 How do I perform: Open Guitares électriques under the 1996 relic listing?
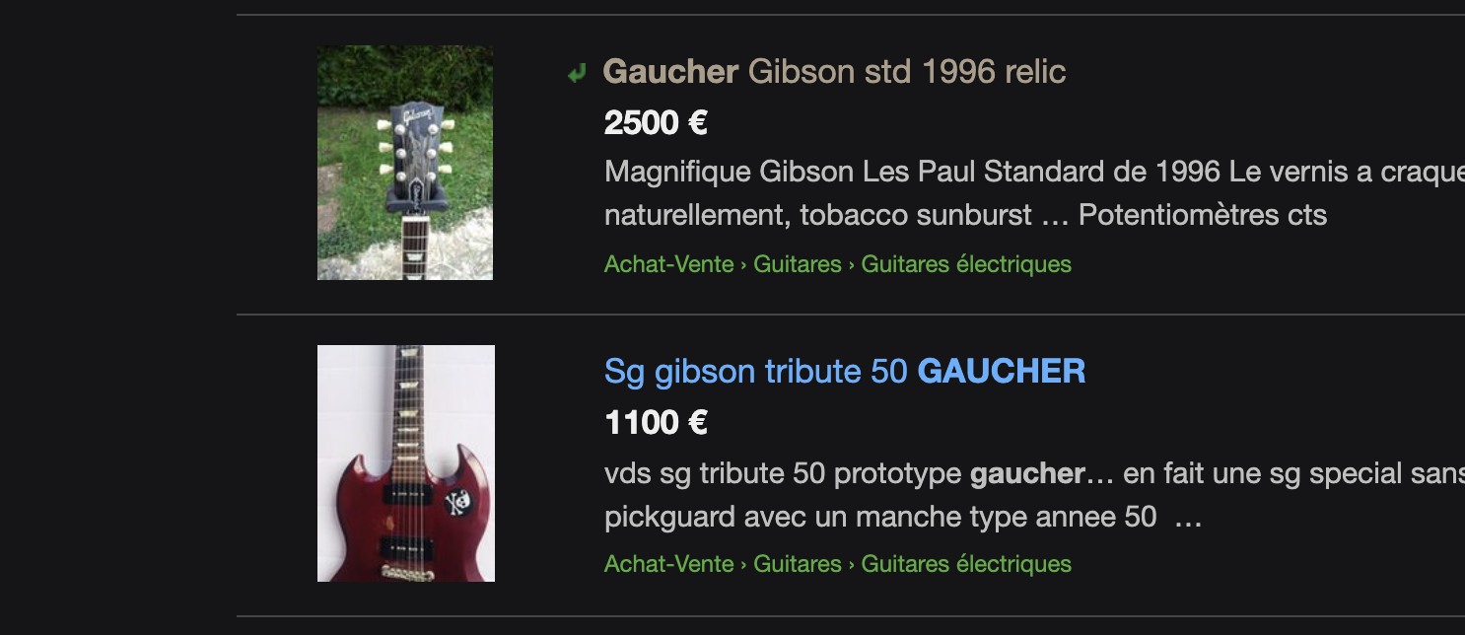pyautogui.click(x=966, y=264)
